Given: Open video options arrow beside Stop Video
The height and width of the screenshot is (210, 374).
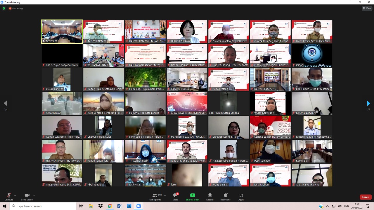Looking at the screenshot, I should pyautogui.click(x=34, y=195).
